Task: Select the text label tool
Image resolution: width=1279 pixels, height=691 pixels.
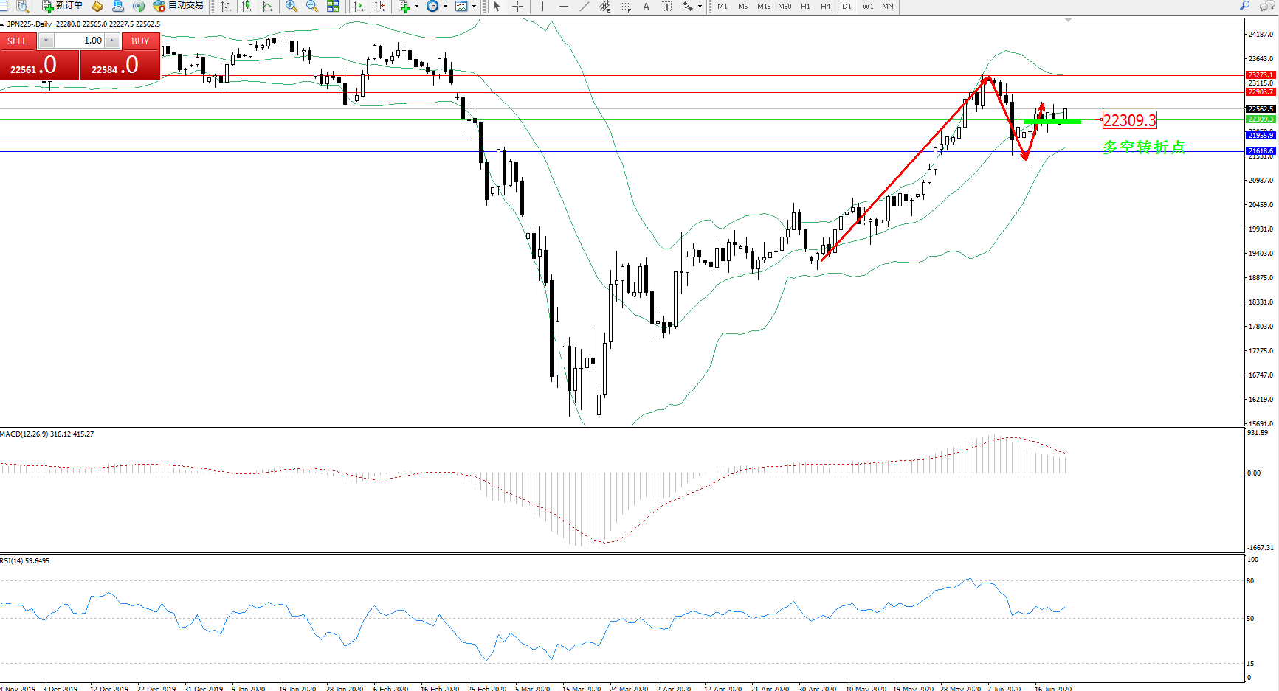Action: click(x=647, y=7)
